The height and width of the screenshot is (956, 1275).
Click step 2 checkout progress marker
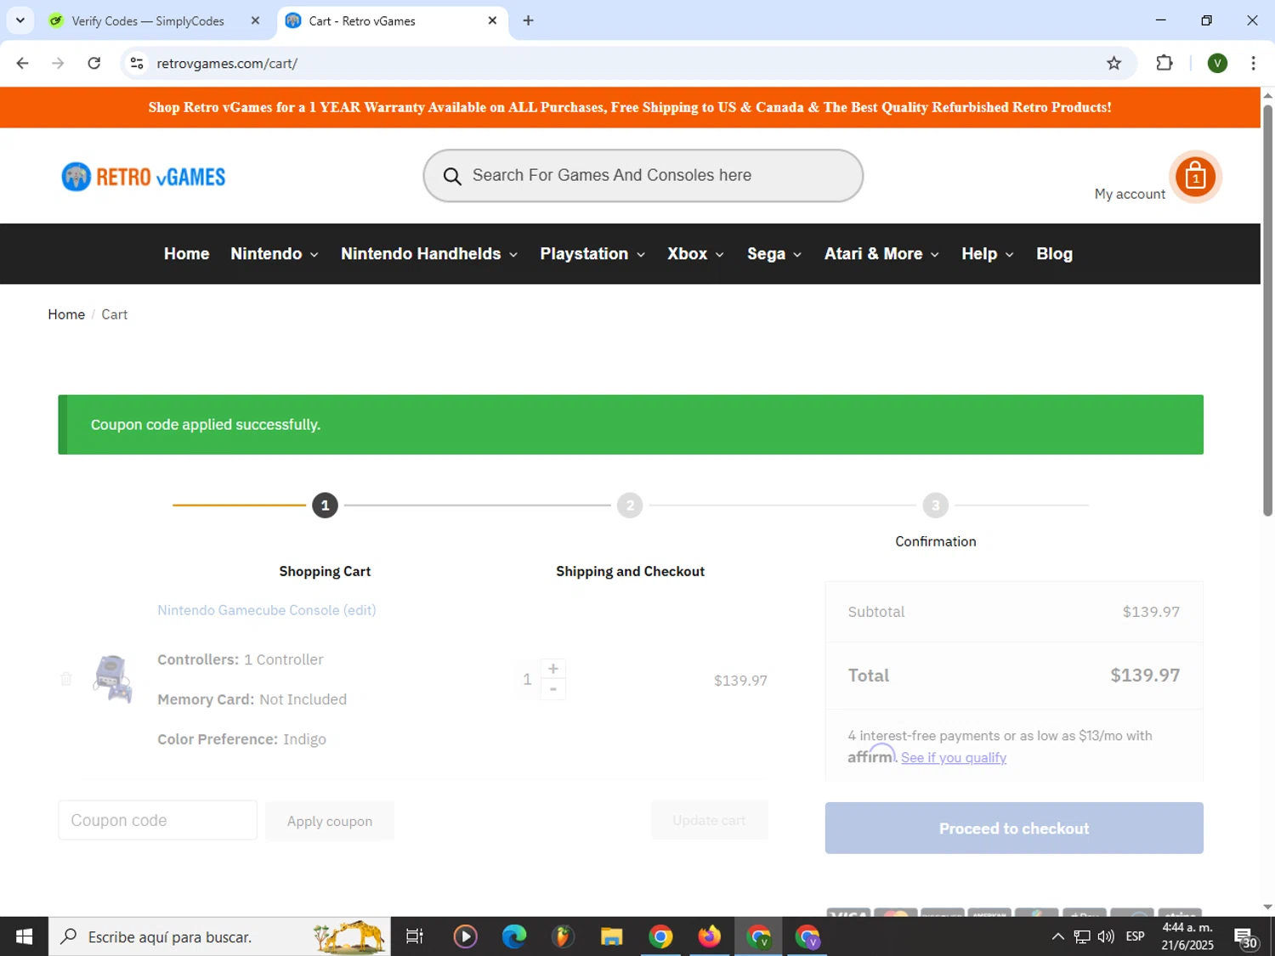point(630,506)
